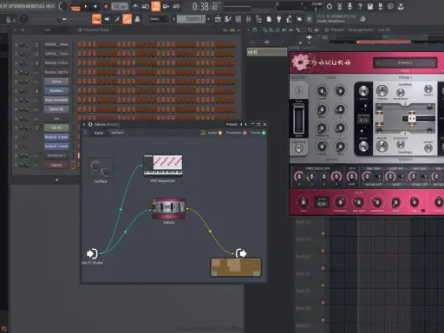
Task: Click the tempo value field
Action: coord(120,6)
